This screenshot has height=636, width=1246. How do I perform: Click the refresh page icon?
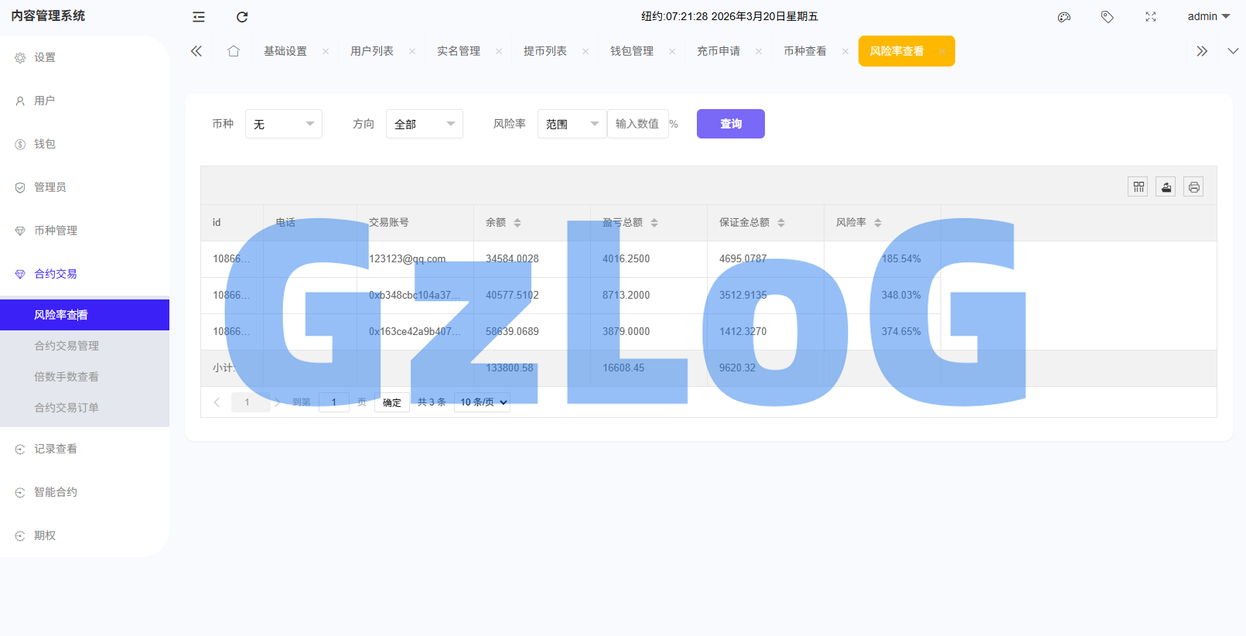point(242,16)
